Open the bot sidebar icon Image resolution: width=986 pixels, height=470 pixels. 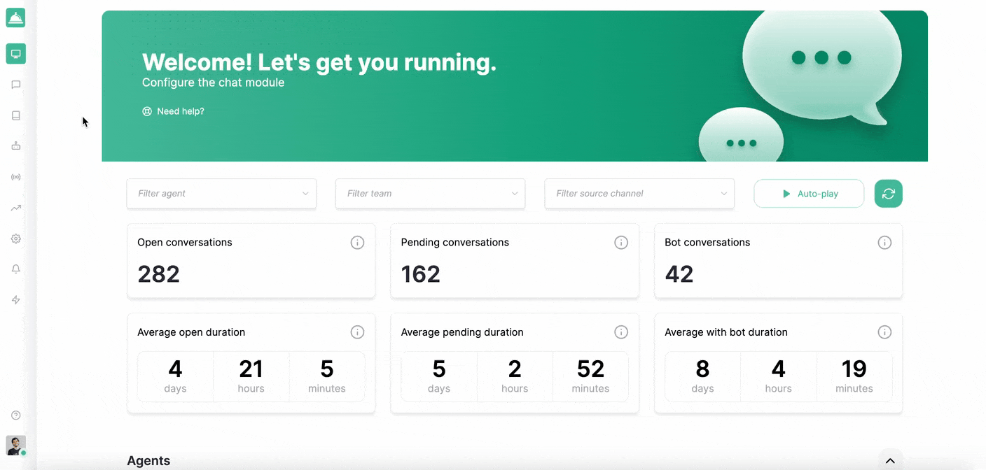click(16, 146)
